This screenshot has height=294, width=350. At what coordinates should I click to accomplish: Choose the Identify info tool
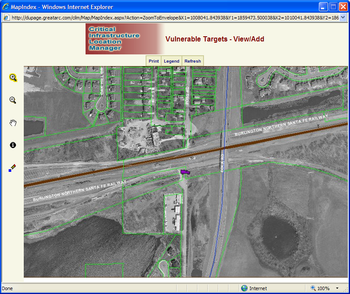point(13,145)
